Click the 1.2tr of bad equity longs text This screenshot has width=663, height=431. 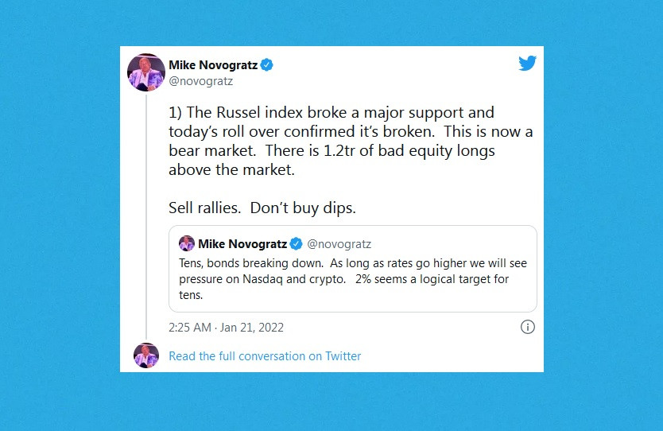coord(409,150)
